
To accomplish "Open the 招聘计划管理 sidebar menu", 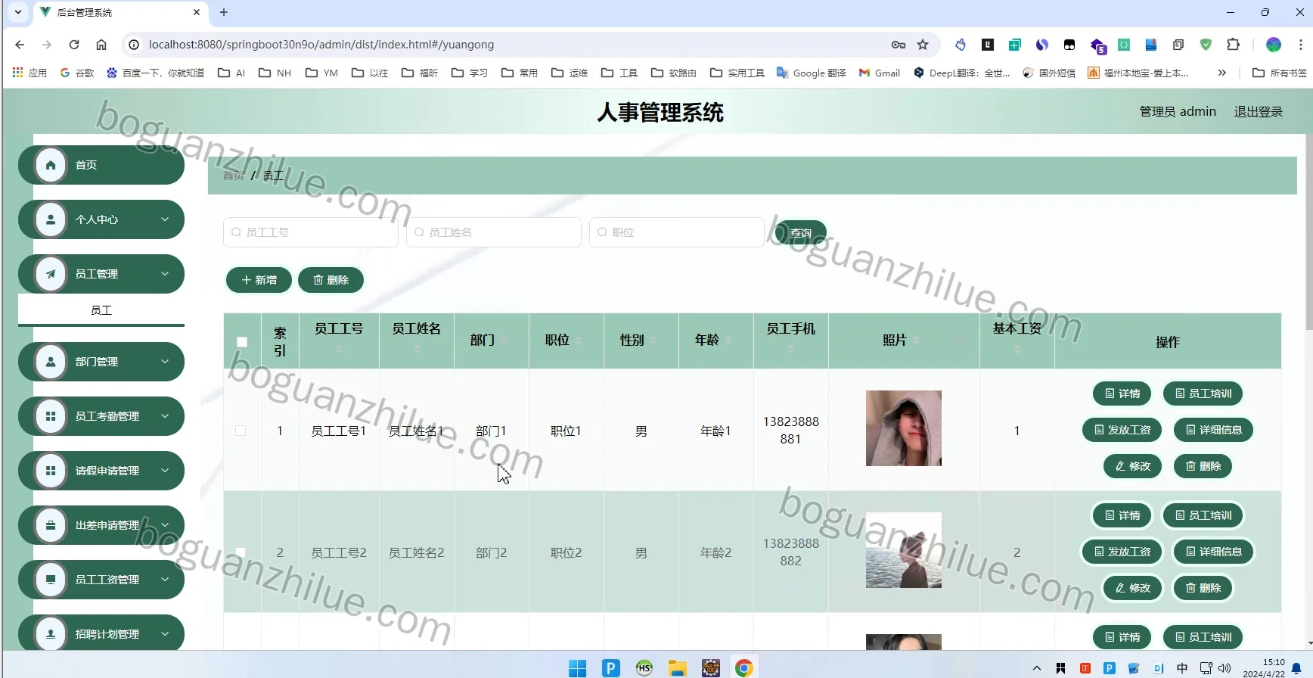I will click(101, 634).
